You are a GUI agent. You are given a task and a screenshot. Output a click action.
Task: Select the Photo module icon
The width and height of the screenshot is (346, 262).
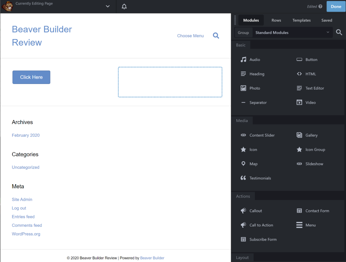pos(243,88)
